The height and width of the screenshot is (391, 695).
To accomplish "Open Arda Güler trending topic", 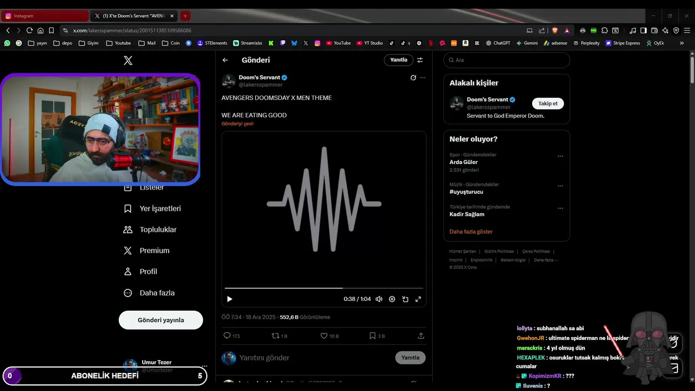I will [x=464, y=162].
